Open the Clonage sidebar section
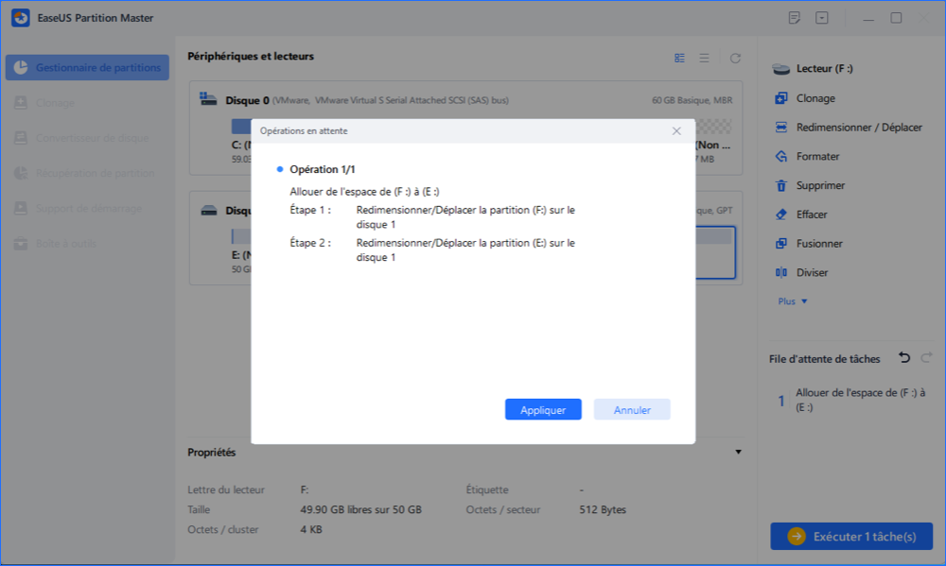 point(55,103)
